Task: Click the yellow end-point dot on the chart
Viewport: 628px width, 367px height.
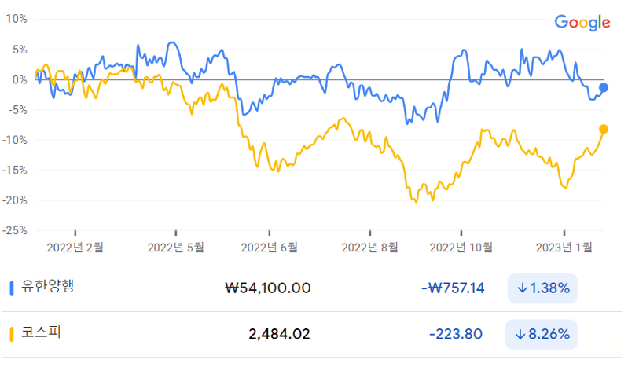Action: pos(604,129)
